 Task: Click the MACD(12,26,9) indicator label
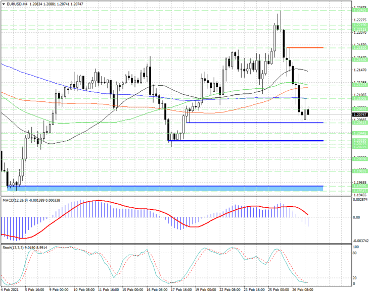coord(15,200)
